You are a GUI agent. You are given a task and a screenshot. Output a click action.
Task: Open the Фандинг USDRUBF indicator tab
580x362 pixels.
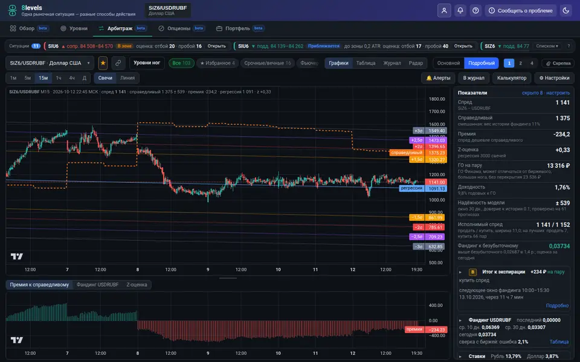click(x=97, y=285)
